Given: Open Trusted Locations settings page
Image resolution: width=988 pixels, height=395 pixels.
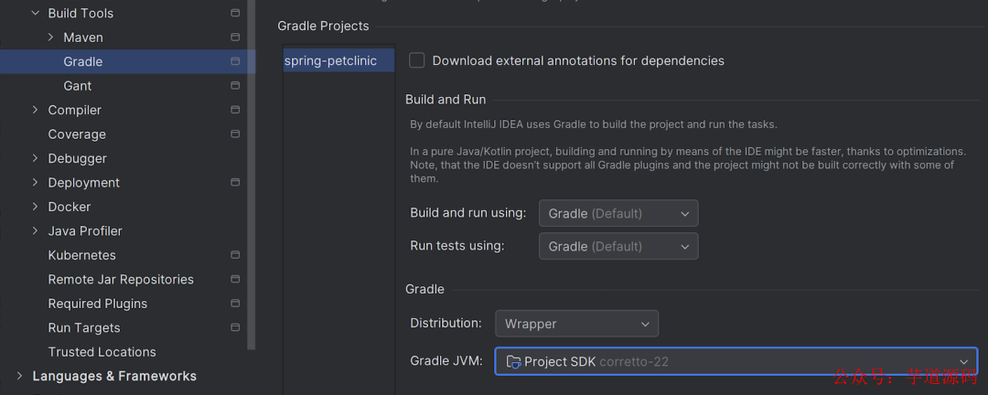Looking at the screenshot, I should (x=102, y=352).
